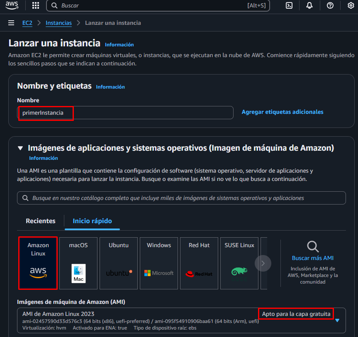The height and width of the screenshot is (337, 358).
Task: Navigate to the EC2 breadcrumb link
Action: click(27, 23)
